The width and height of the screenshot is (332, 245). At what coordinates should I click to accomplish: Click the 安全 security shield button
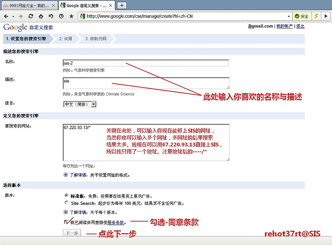pos(302,16)
